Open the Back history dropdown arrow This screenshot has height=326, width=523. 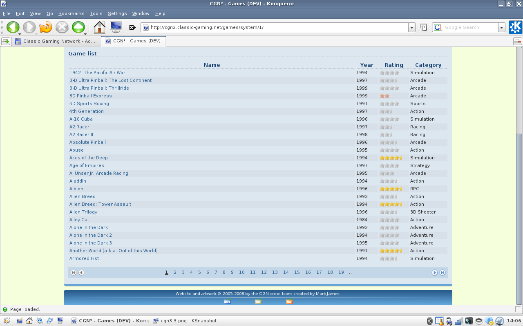click(x=20, y=34)
